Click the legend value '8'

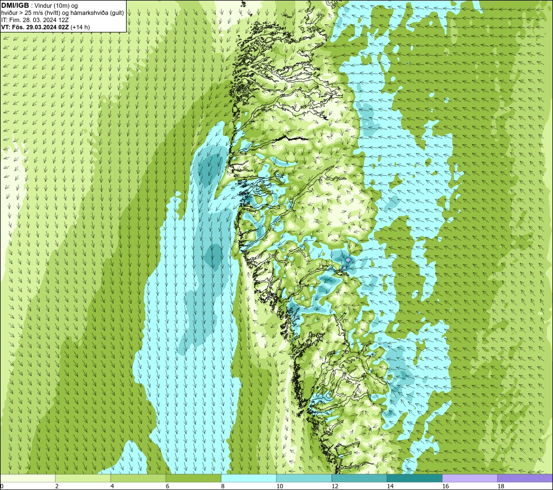[223, 486]
